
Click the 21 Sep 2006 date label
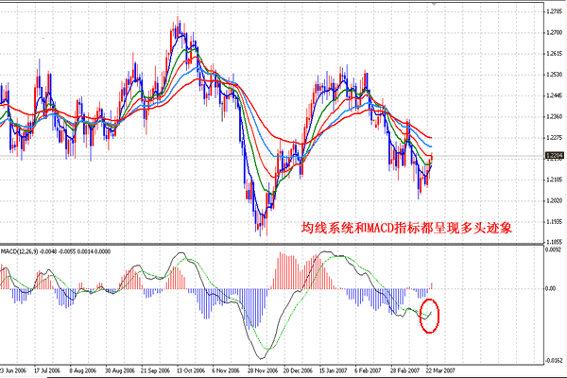(155, 370)
